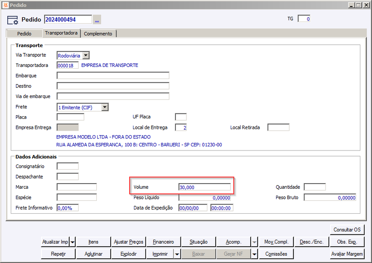Click the Via de embarque field
Screen dimensions: 372x263
[113, 96]
